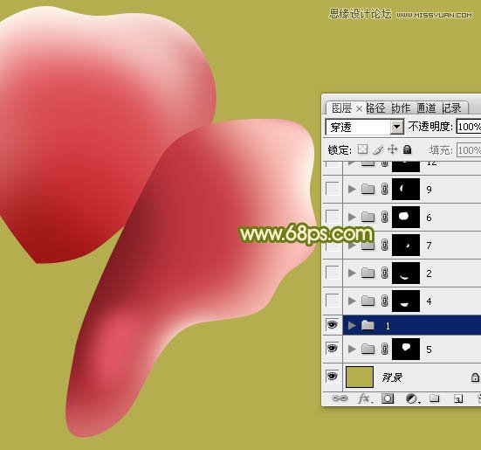481x450 pixels.
Task: Switch to the 动作 tab
Action: point(402,108)
